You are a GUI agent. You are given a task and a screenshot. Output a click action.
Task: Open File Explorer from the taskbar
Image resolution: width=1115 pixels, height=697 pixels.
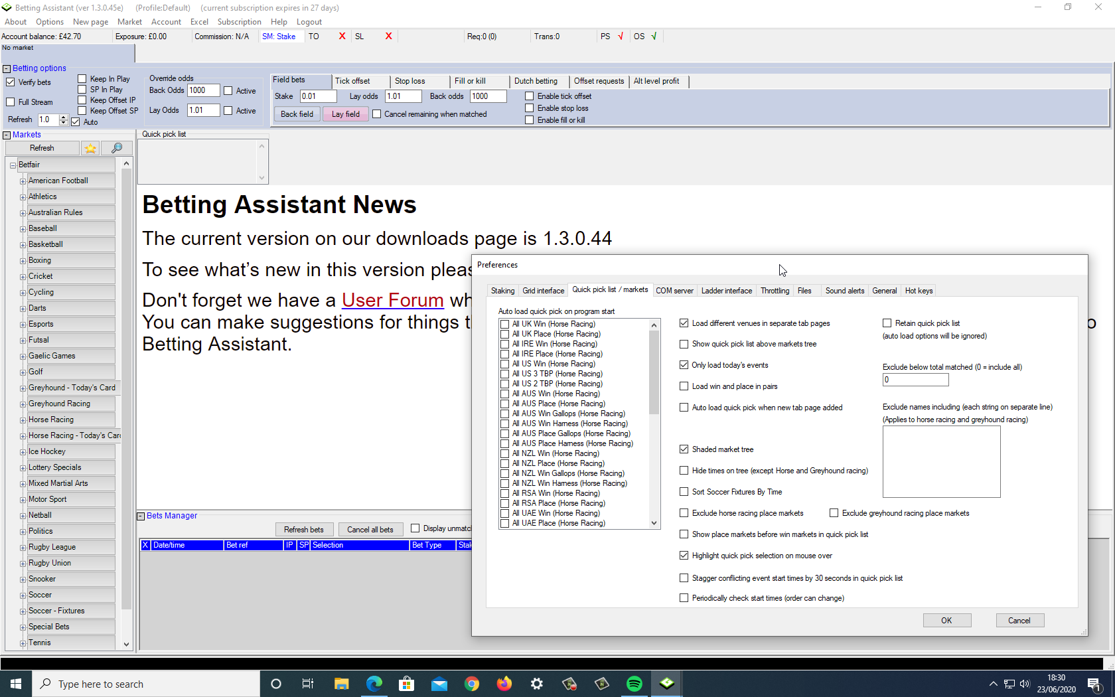click(x=341, y=684)
